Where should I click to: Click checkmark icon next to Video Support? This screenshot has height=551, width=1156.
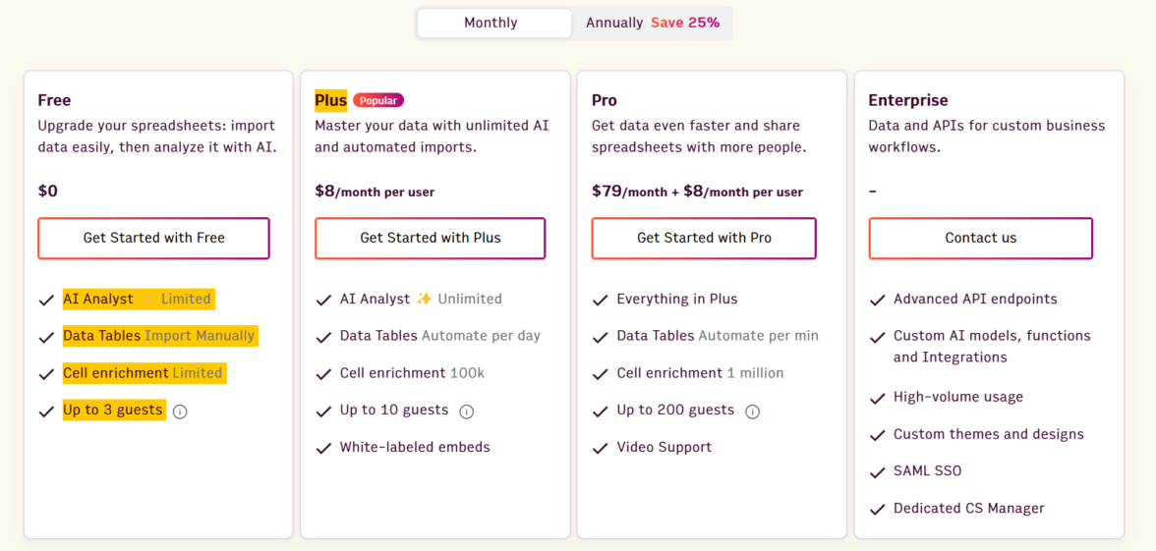click(601, 448)
